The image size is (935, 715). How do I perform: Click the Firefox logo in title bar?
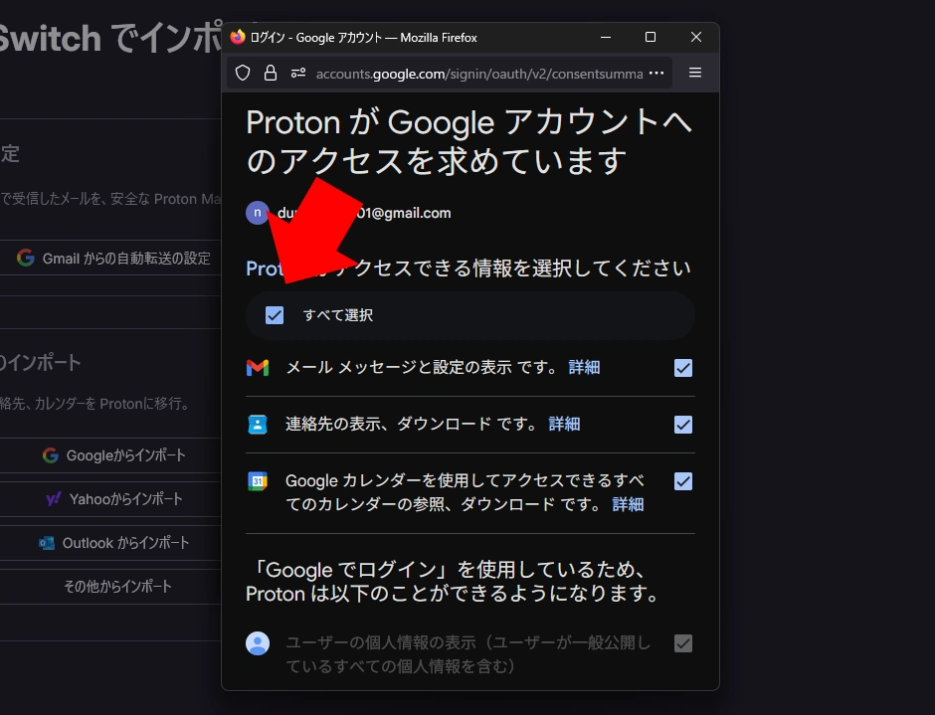pos(238,37)
